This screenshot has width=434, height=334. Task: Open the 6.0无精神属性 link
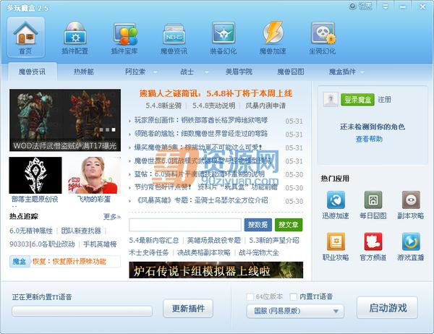[31, 231]
